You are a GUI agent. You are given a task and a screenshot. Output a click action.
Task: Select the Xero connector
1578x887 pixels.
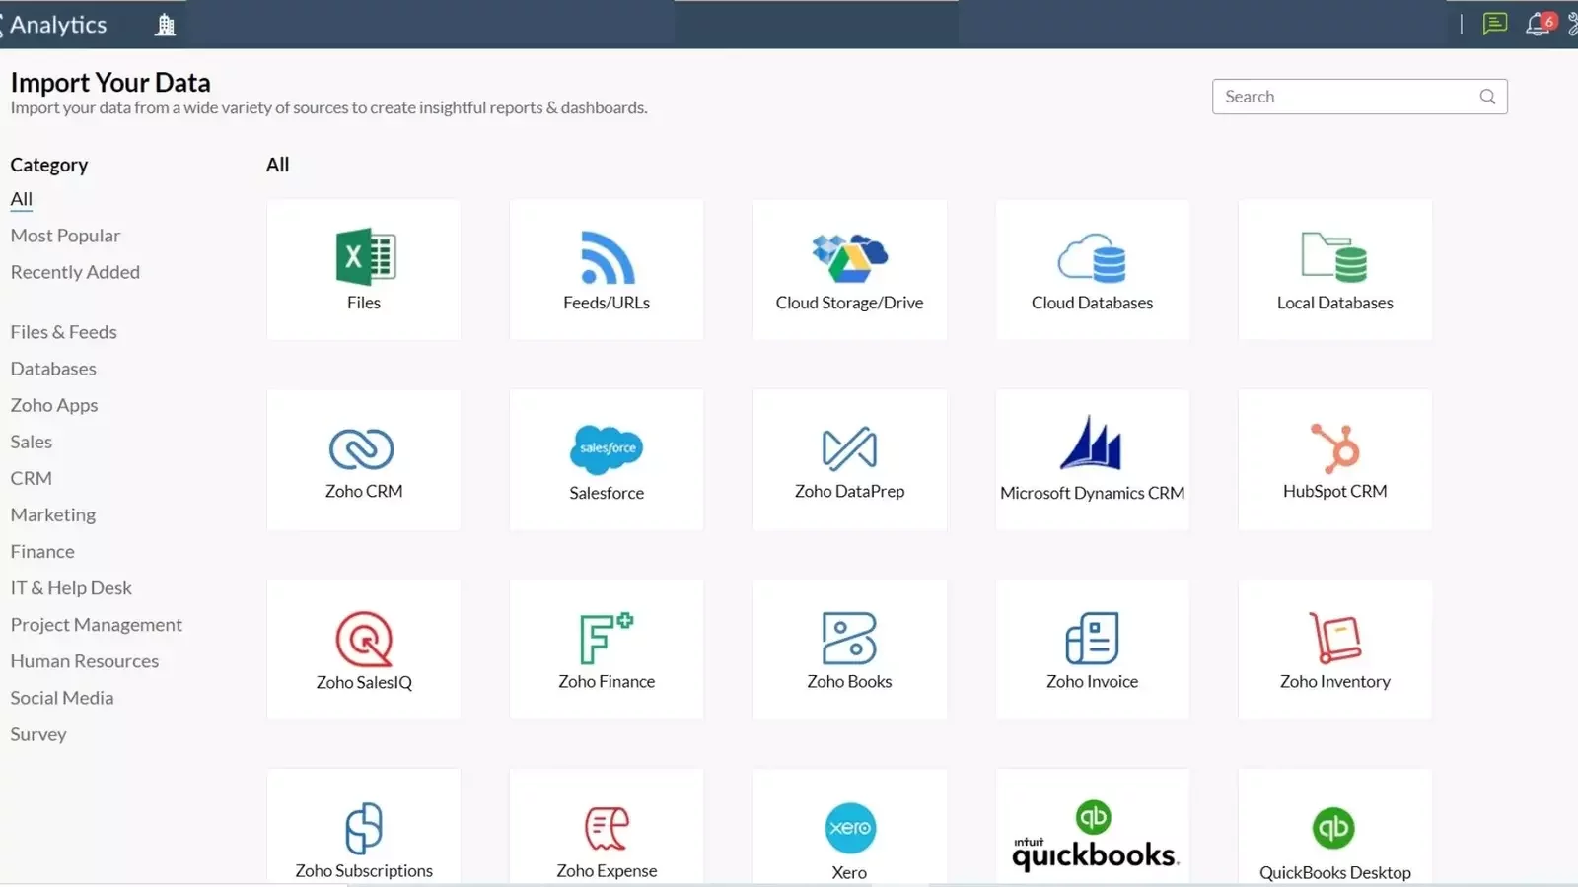(x=849, y=828)
